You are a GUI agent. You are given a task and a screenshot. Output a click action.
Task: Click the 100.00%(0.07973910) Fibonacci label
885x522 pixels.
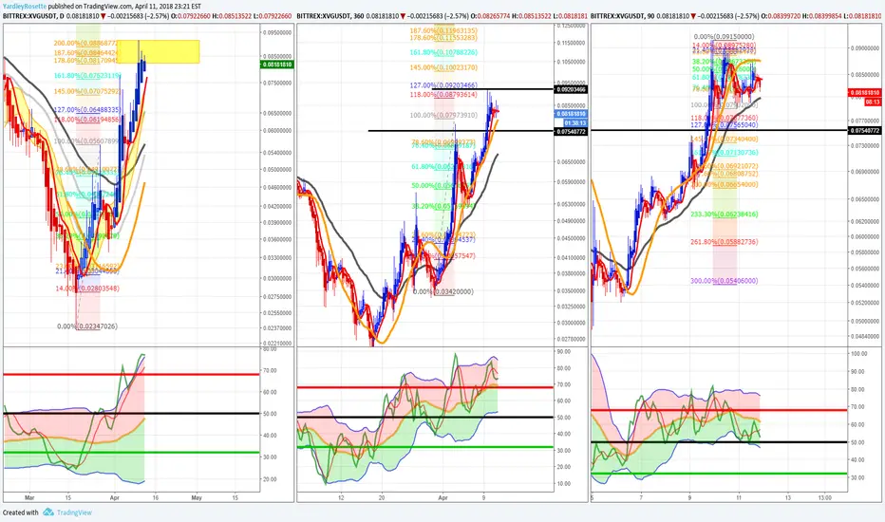[x=443, y=115]
